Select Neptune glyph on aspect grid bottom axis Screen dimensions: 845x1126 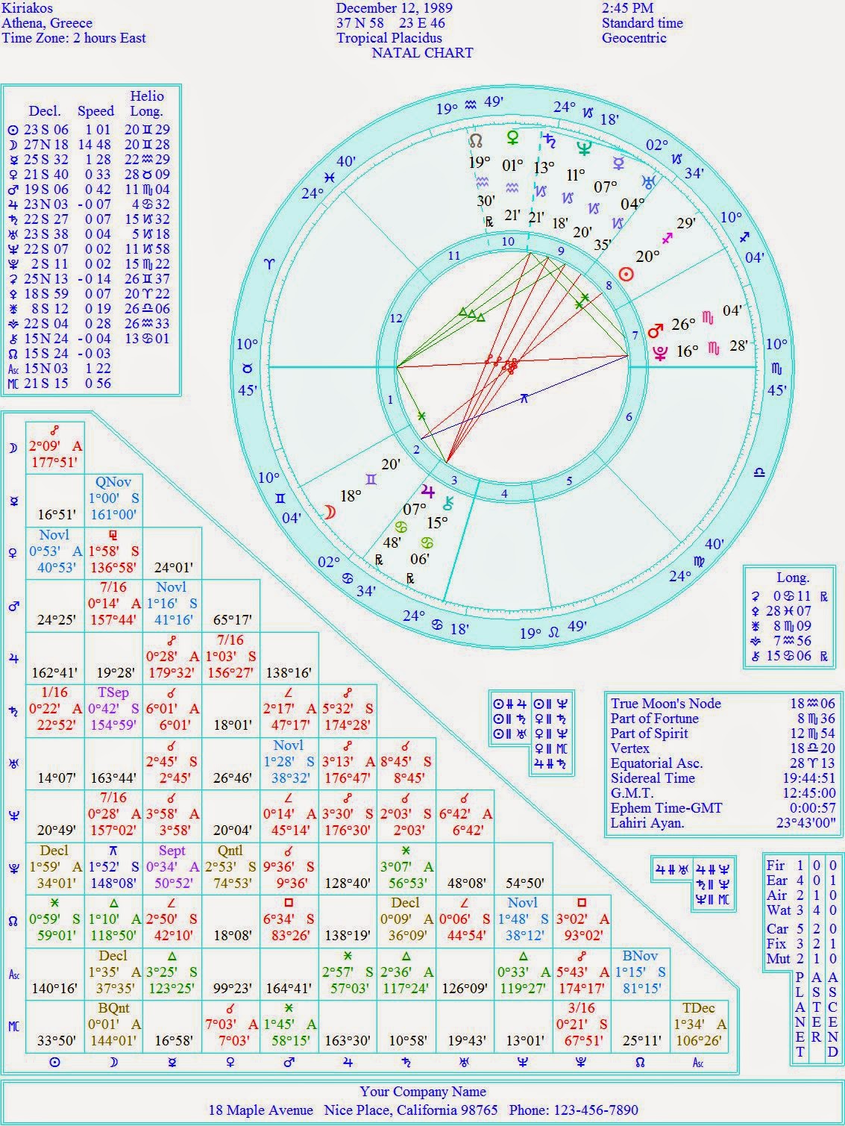click(x=523, y=1062)
